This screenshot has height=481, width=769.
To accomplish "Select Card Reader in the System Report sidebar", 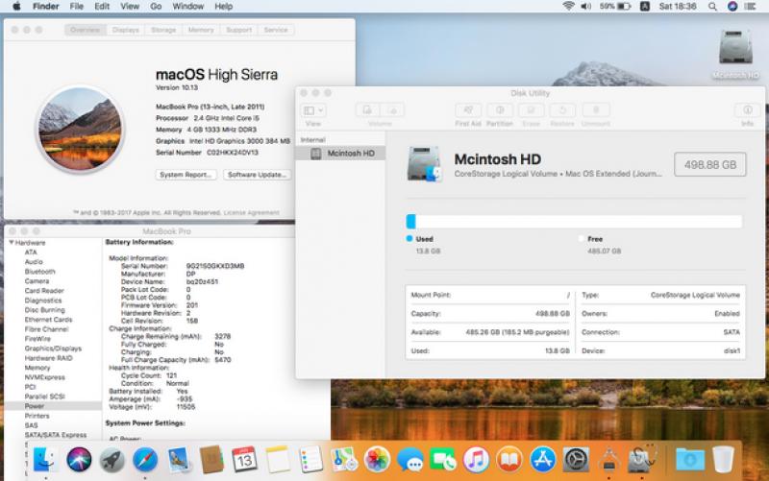I will tap(44, 291).
